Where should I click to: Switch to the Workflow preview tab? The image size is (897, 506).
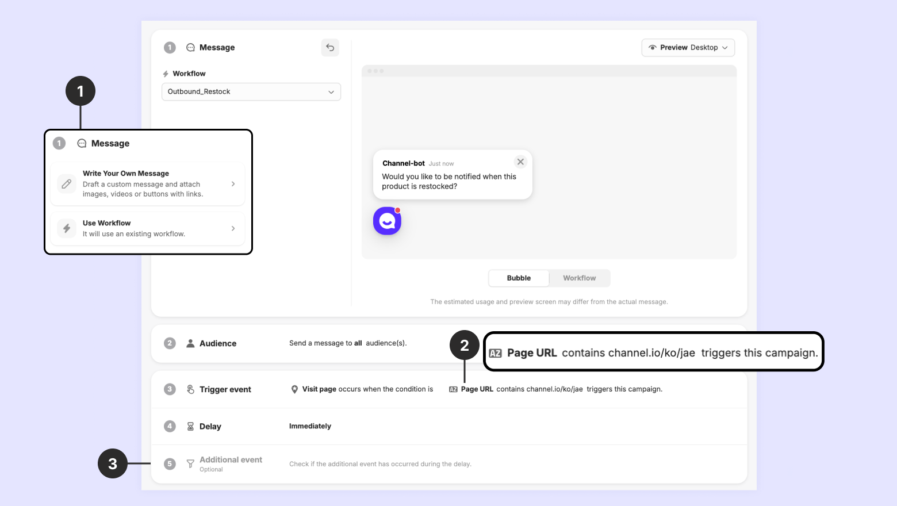click(579, 278)
